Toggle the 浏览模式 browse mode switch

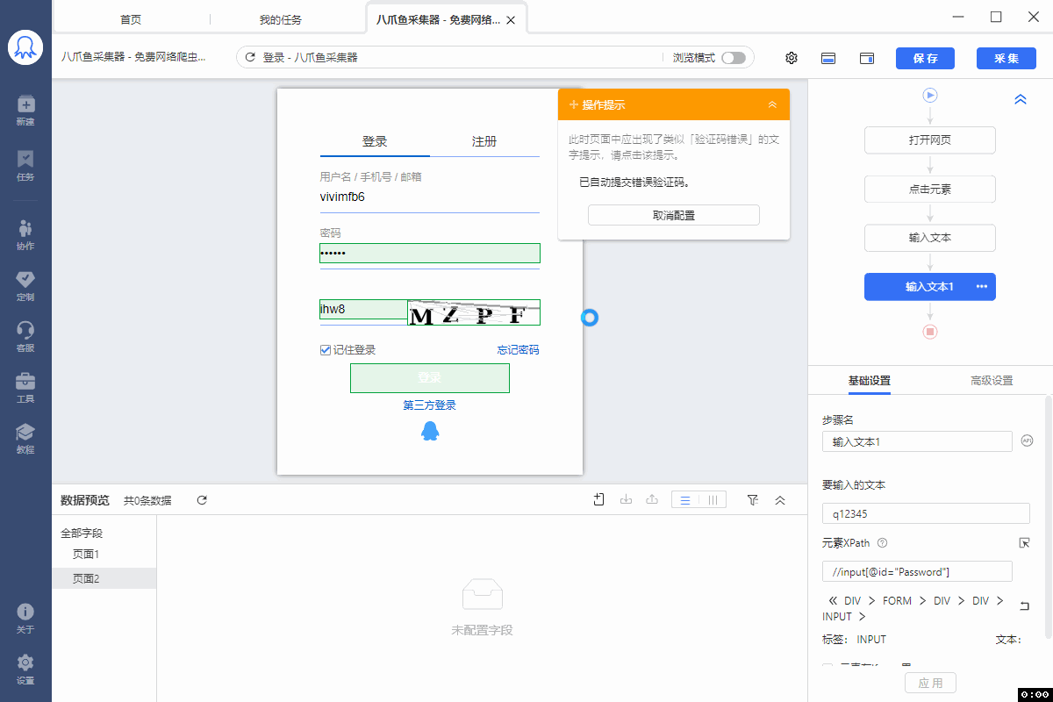[x=734, y=58]
